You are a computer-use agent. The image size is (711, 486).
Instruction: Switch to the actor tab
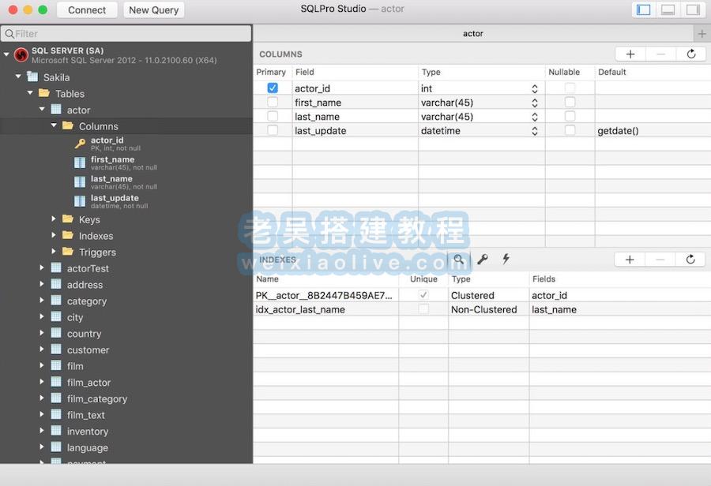pyautogui.click(x=472, y=33)
